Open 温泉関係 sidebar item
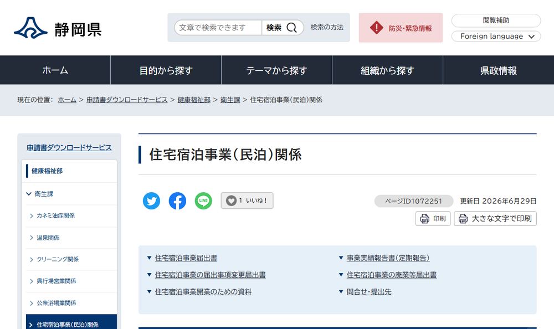Screen dimensions: 554x329 coord(71,238)
